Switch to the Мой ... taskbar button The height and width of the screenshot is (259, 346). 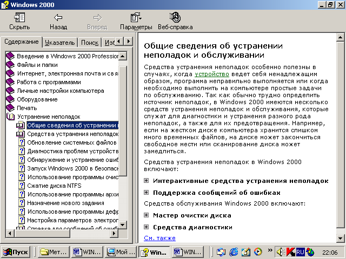[121, 252]
